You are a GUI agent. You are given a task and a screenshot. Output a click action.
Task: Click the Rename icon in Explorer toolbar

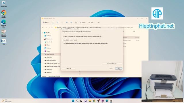67,23
